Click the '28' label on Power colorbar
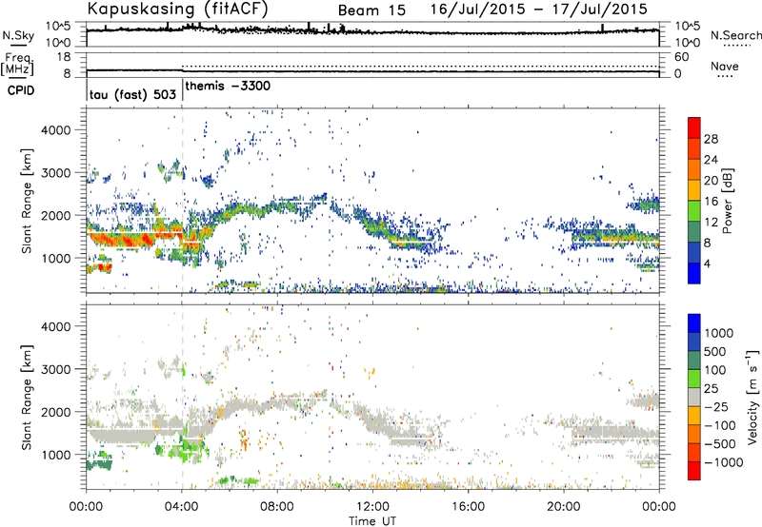Screen dimensions: 762x527 pos(711,139)
